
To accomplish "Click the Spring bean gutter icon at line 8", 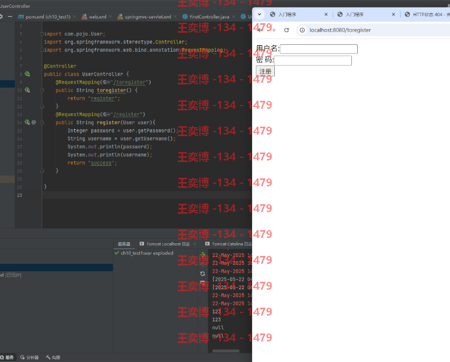I will (27, 74).
